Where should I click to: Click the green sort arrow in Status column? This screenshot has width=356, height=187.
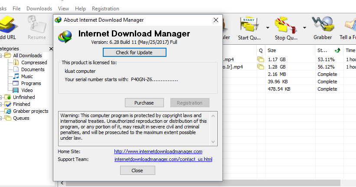pos(338,50)
